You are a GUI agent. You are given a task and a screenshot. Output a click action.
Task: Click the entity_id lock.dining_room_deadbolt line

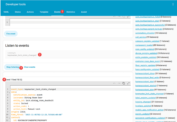[x=33, y=100]
